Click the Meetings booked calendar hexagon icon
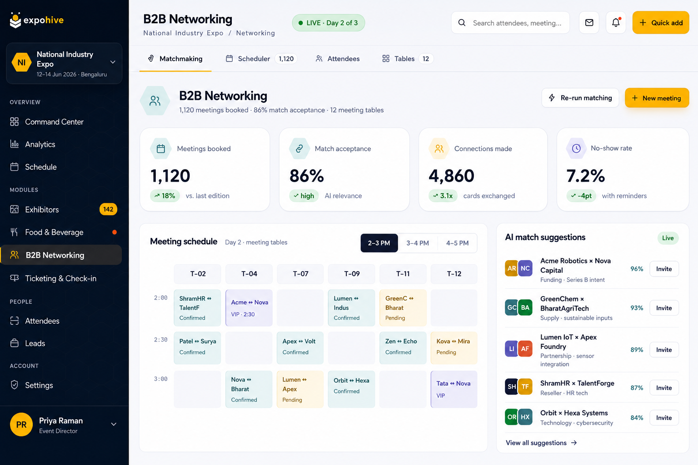The width and height of the screenshot is (698, 465). (161, 148)
